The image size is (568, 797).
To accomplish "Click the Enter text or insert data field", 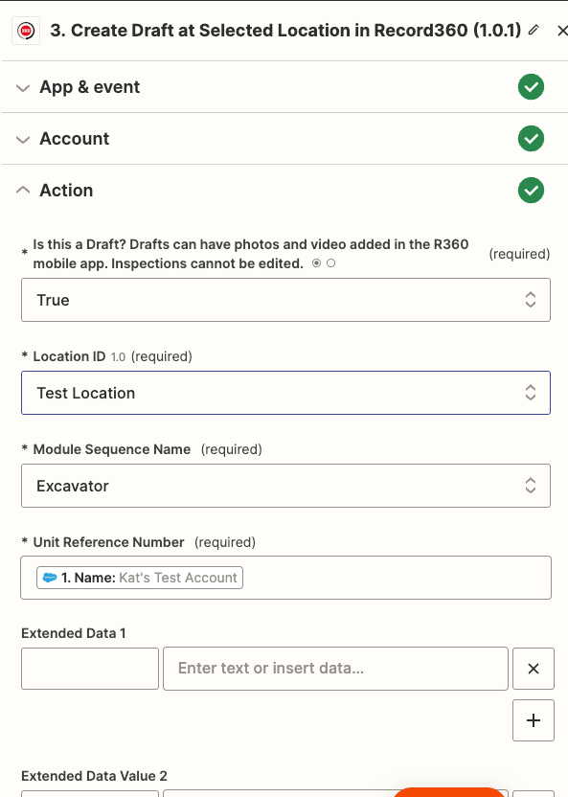I will pyautogui.click(x=337, y=668).
